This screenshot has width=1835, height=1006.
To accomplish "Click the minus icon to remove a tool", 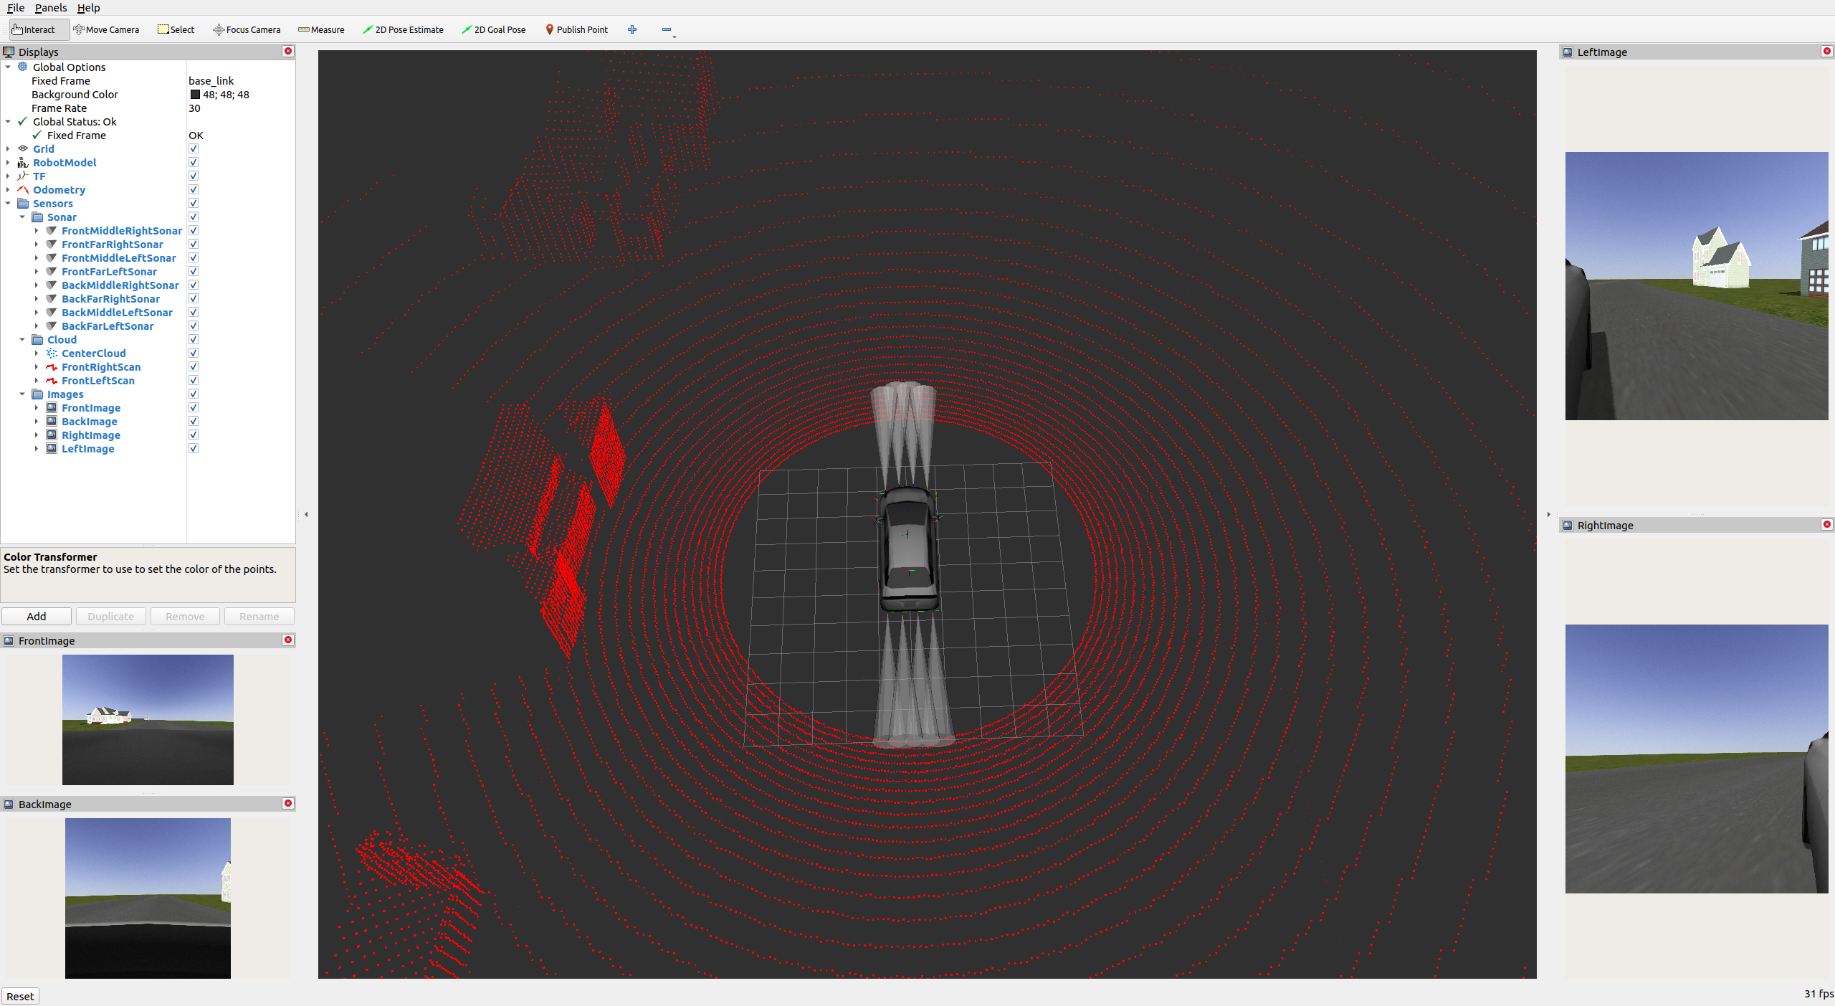I will pos(667,29).
